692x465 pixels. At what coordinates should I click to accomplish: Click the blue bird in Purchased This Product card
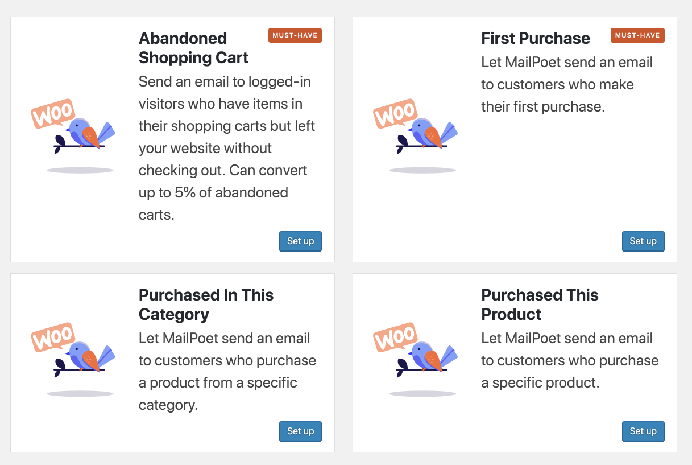click(426, 356)
